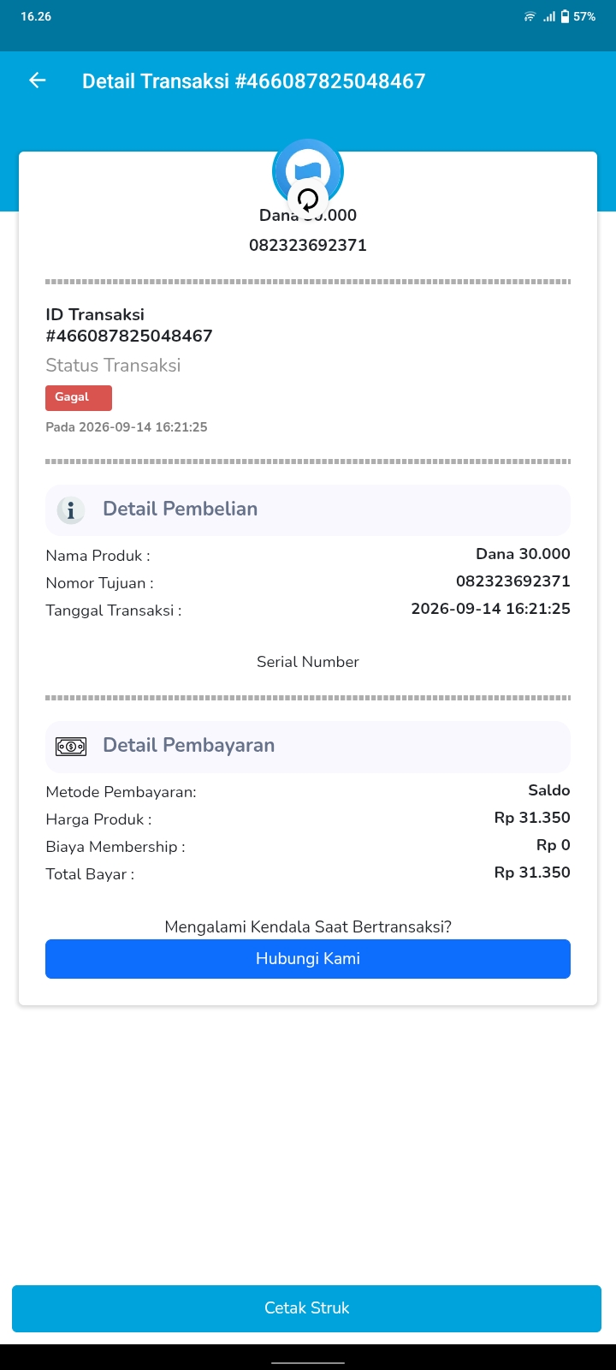Click the info icon beside Detail Pembelian
The width and height of the screenshot is (616, 1370).
pos(71,510)
